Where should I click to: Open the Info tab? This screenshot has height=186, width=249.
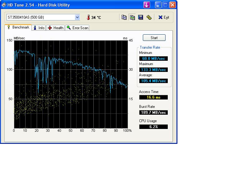point(39,28)
